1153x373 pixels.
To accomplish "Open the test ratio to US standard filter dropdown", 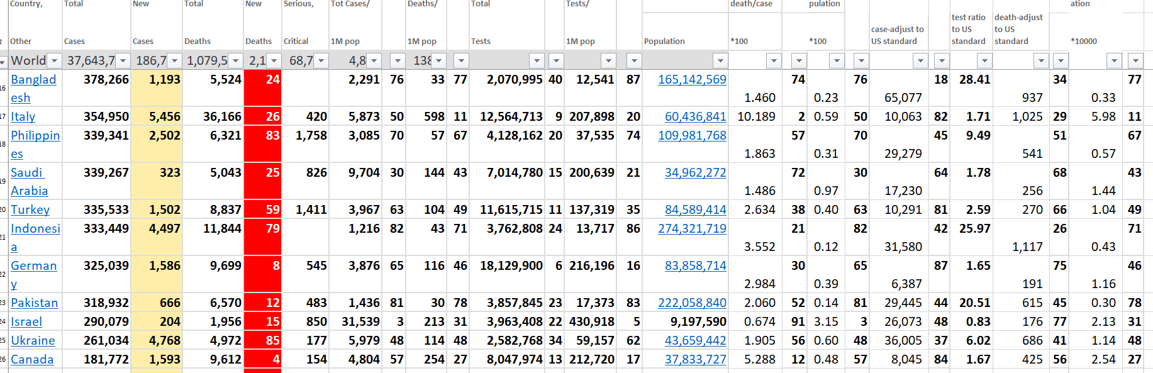I will pyautogui.click(x=984, y=61).
